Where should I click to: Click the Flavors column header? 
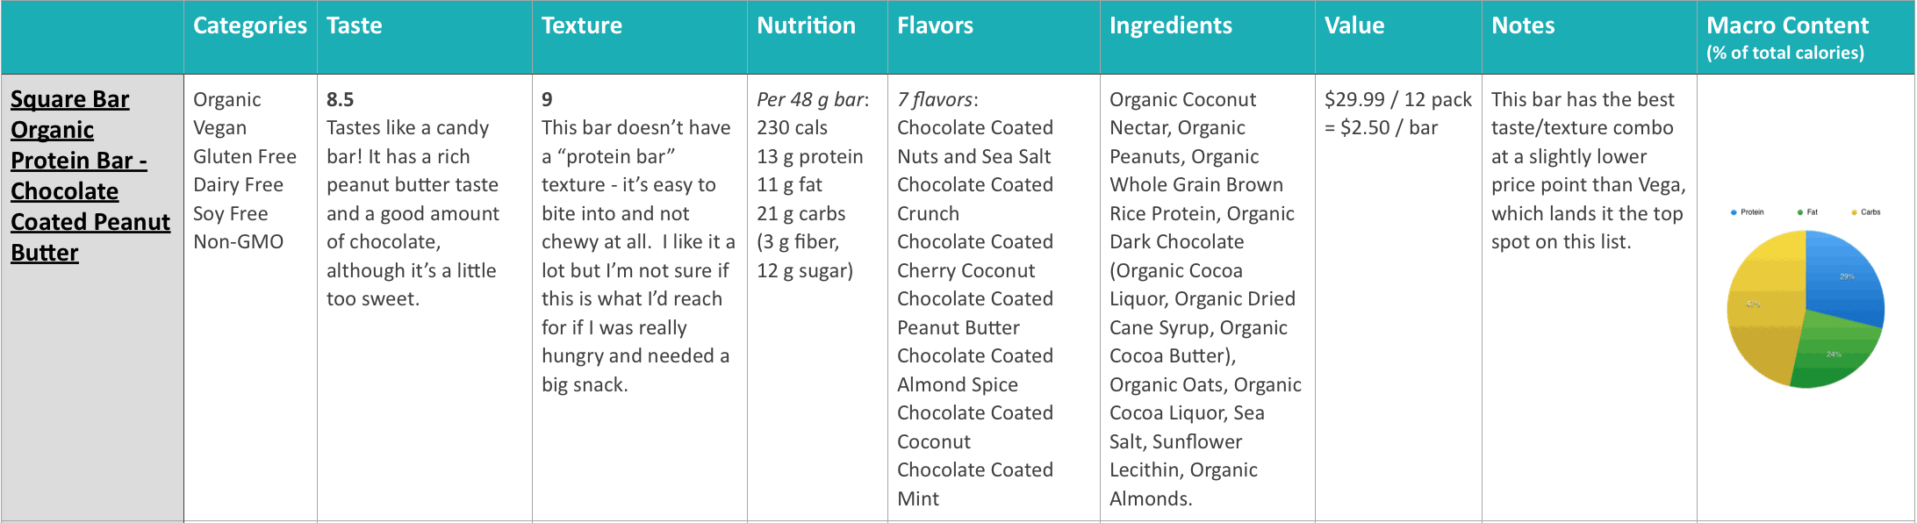(936, 25)
